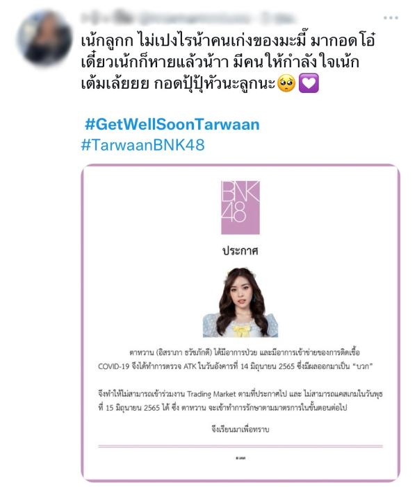Click the pink divider line in announcement

[x=240, y=446]
